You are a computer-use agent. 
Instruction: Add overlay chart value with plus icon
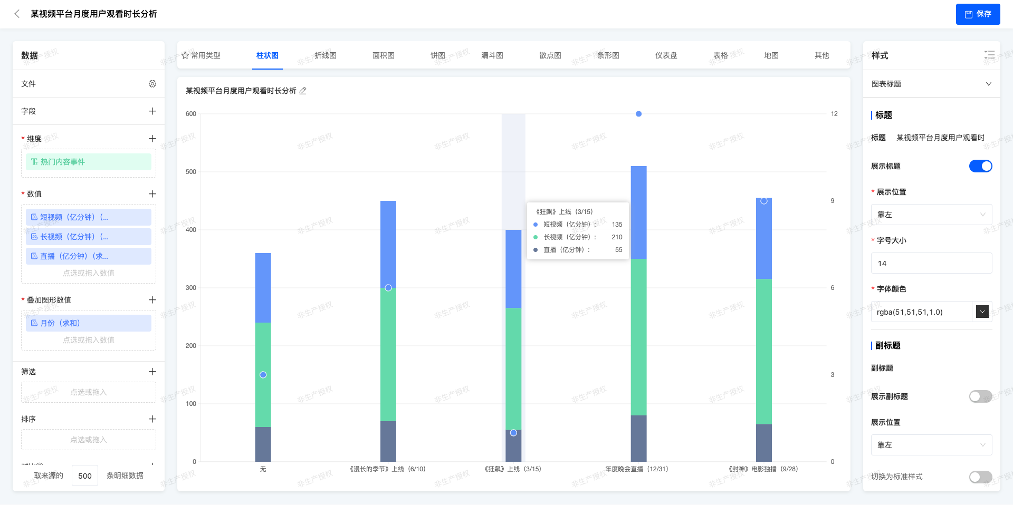click(152, 300)
